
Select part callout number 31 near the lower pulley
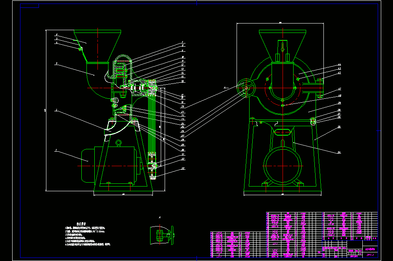point(183,154)
